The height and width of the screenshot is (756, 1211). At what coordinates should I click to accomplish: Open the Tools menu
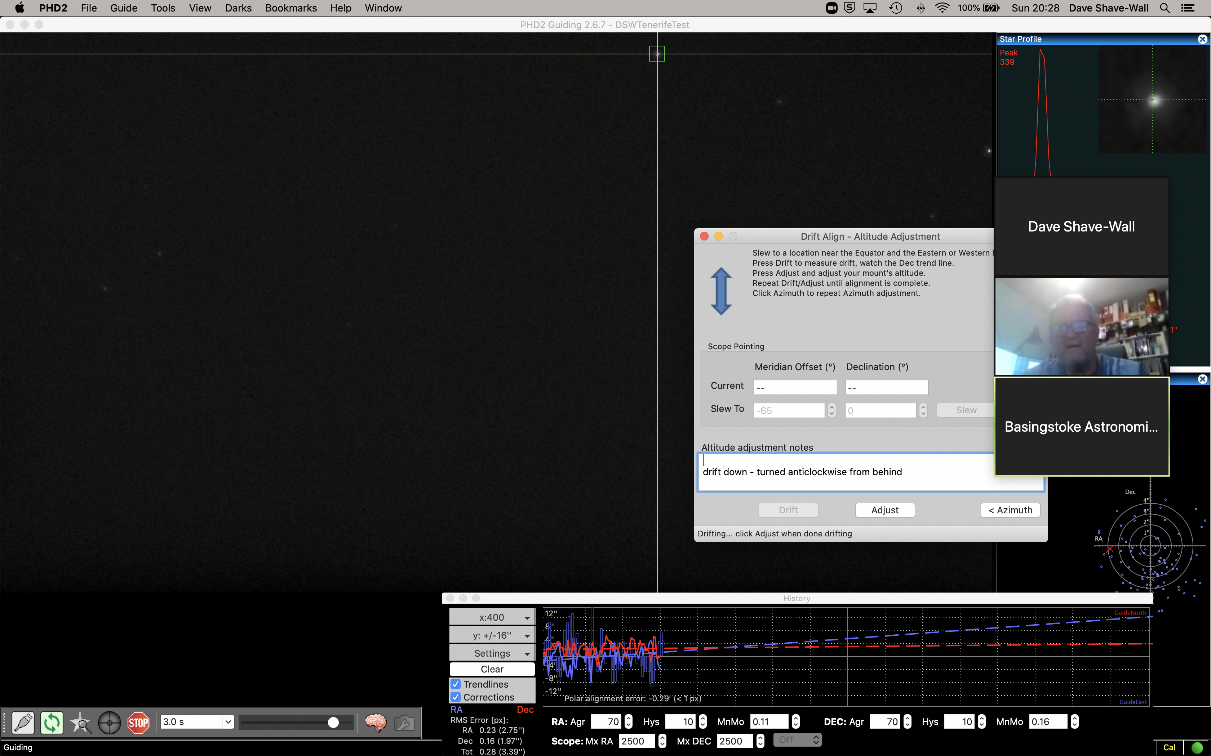(163, 8)
